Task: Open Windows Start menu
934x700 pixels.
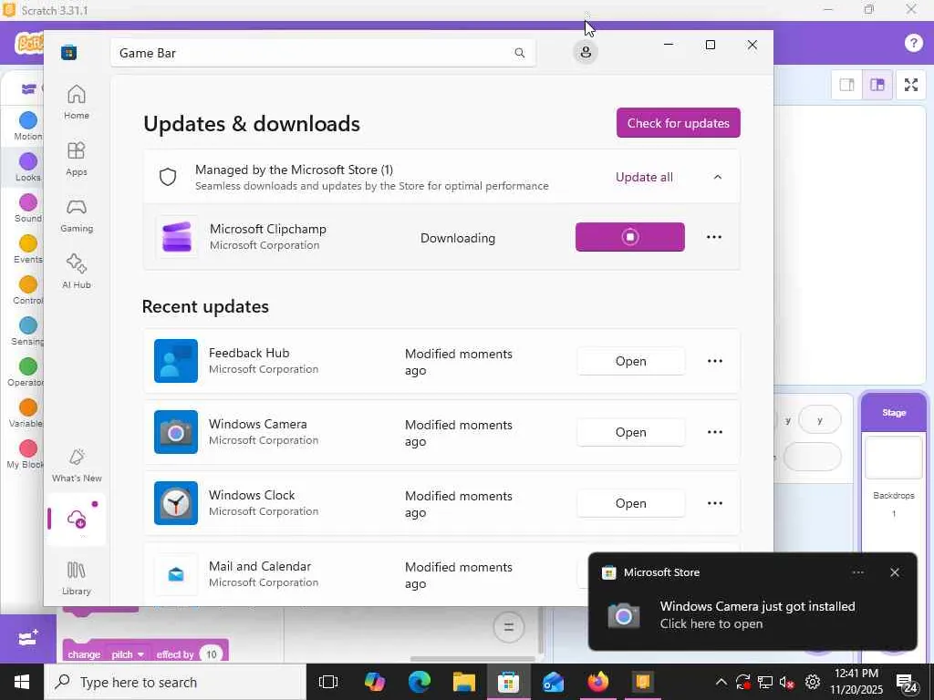Action: coord(22,682)
